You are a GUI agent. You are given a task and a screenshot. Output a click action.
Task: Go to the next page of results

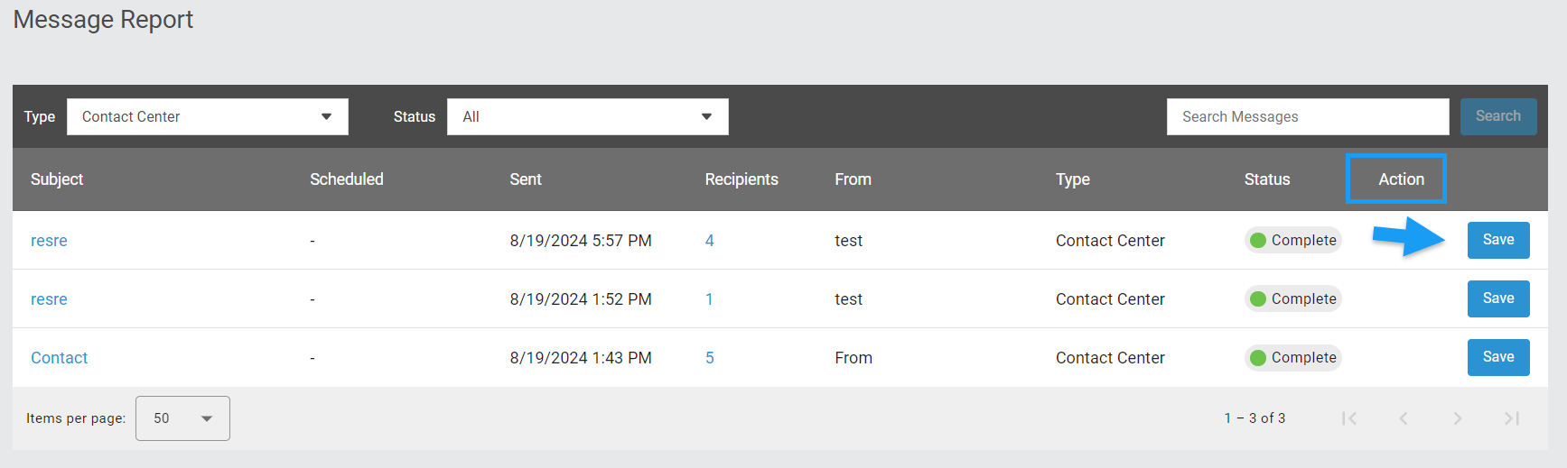click(x=1458, y=418)
